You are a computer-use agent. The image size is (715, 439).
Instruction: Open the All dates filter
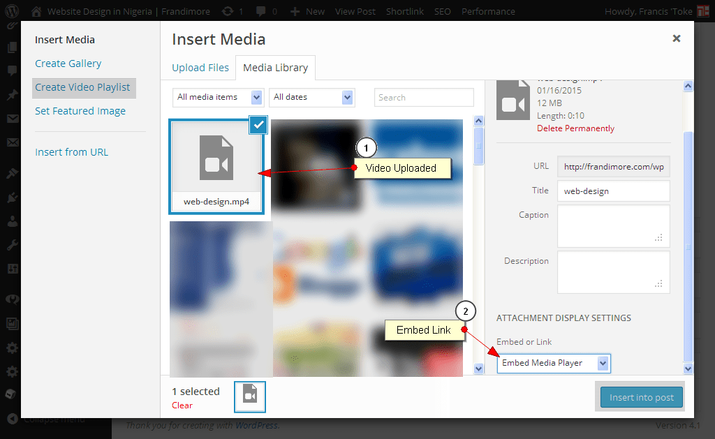[311, 97]
